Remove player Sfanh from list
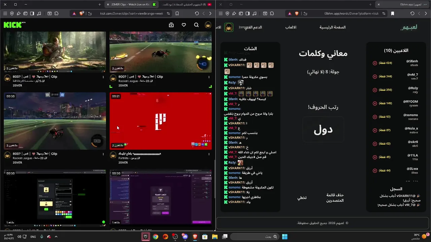This screenshot has width=431, height=242. pos(375,63)
